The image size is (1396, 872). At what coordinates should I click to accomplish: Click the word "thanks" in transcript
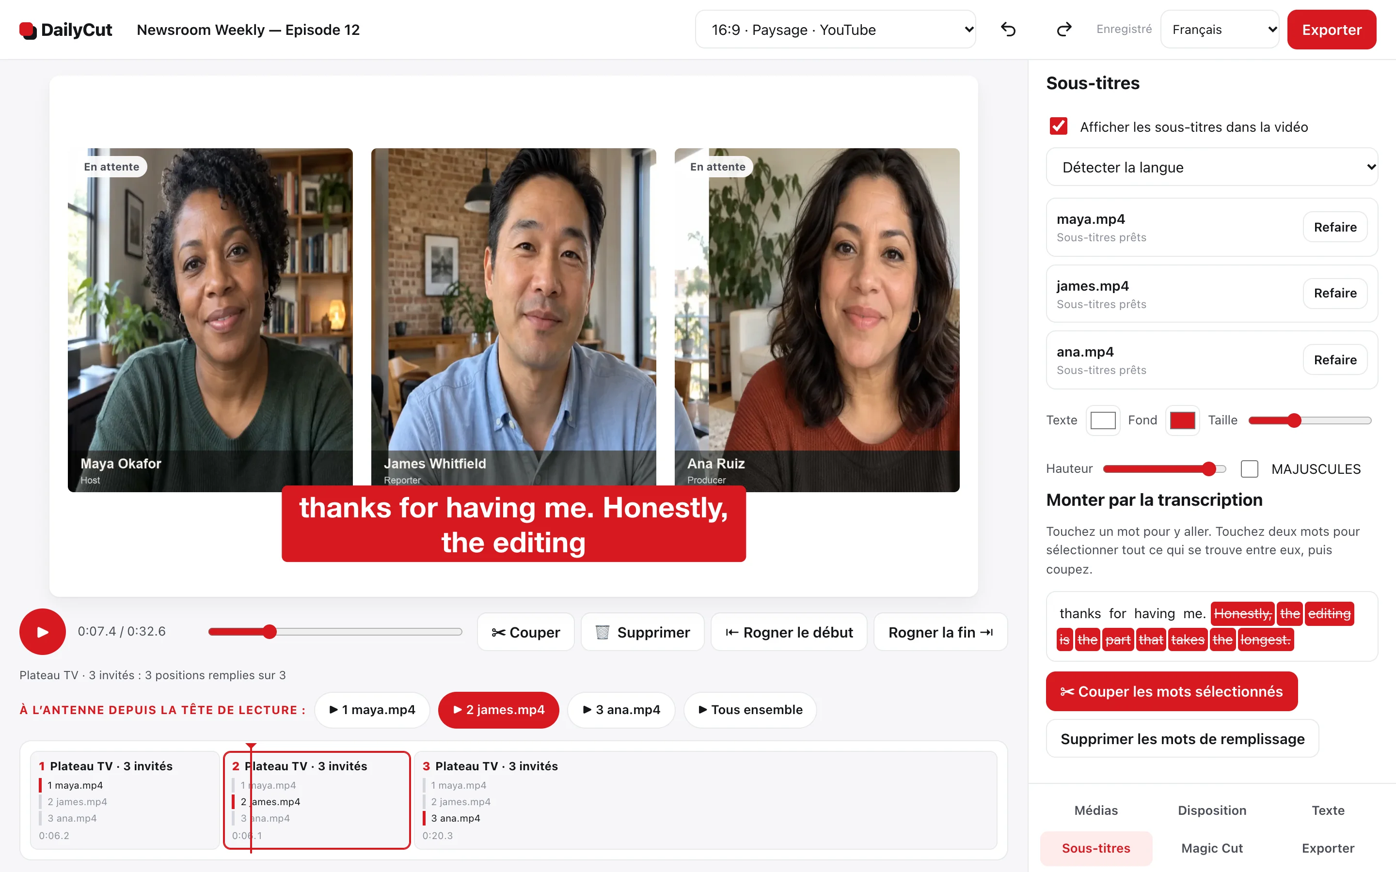(1080, 614)
